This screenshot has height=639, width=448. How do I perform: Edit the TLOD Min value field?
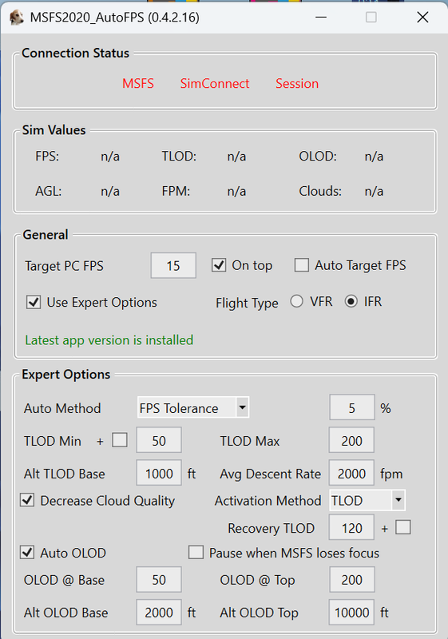(x=159, y=440)
